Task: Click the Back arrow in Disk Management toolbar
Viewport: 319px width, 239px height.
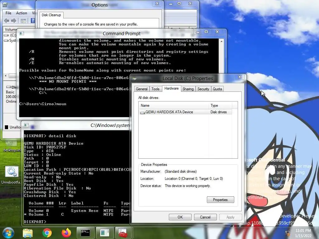Action: [7, 21]
